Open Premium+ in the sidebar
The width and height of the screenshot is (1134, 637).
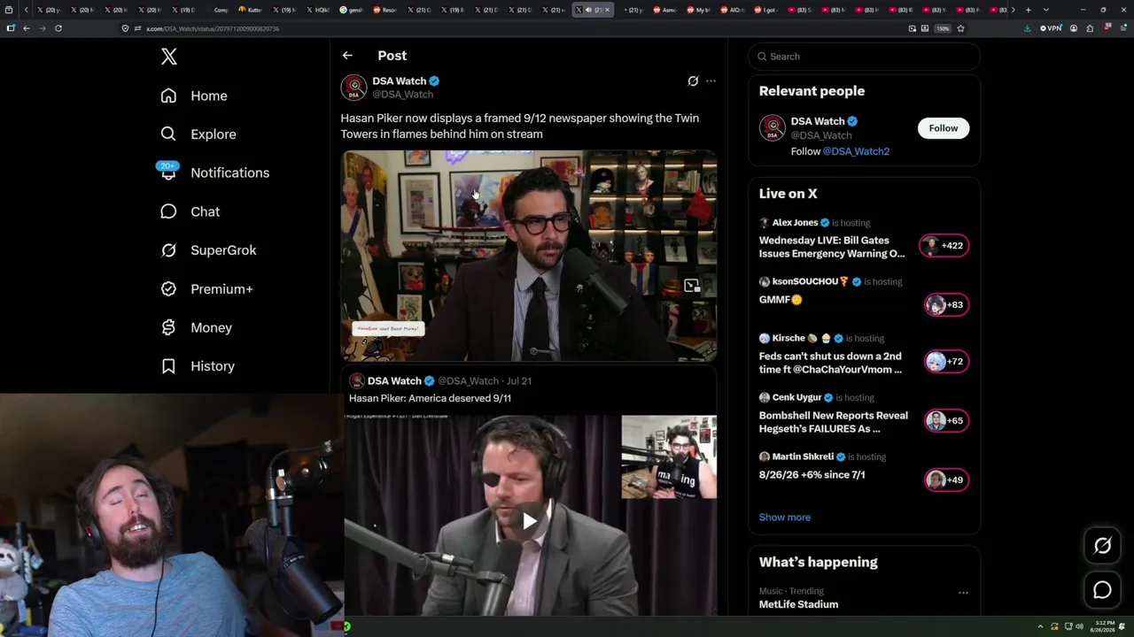point(206,289)
